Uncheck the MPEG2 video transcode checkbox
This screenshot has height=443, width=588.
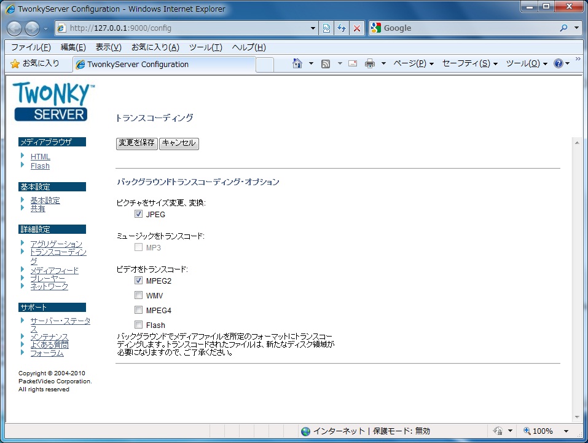click(x=138, y=281)
